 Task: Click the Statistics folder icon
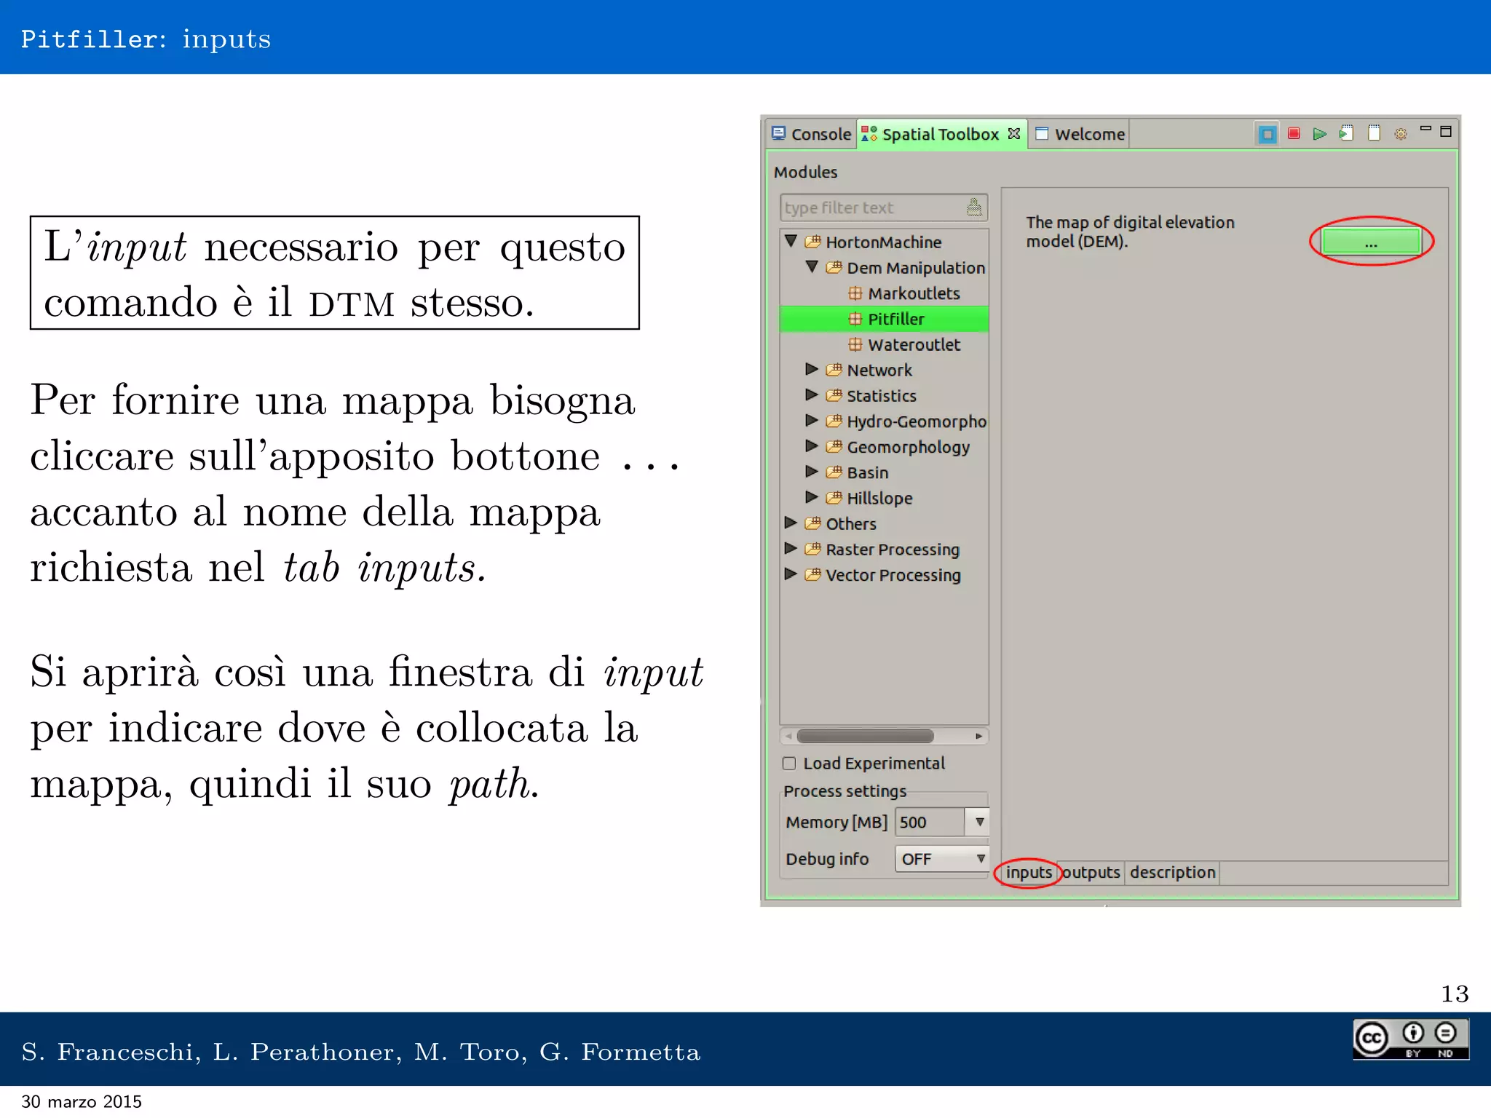tap(834, 395)
